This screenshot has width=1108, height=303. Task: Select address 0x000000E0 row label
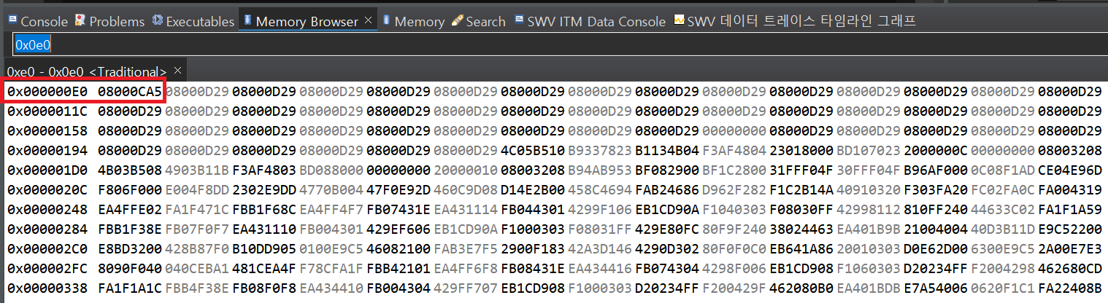47,92
